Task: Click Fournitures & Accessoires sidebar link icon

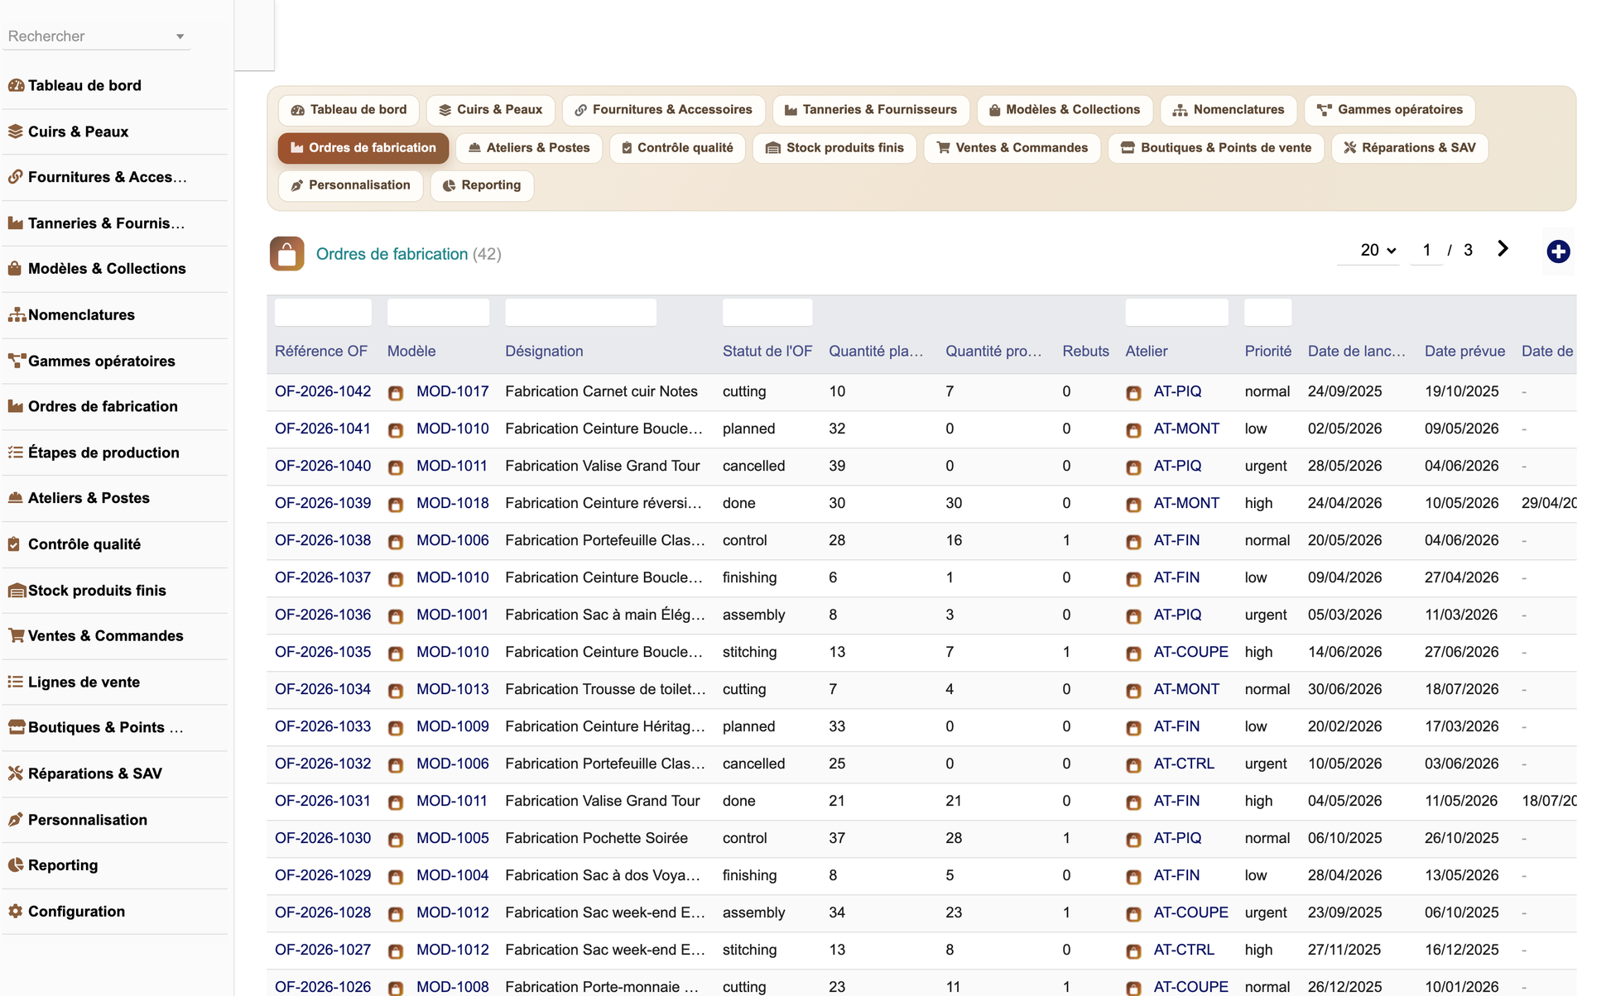Action: pyautogui.click(x=16, y=177)
